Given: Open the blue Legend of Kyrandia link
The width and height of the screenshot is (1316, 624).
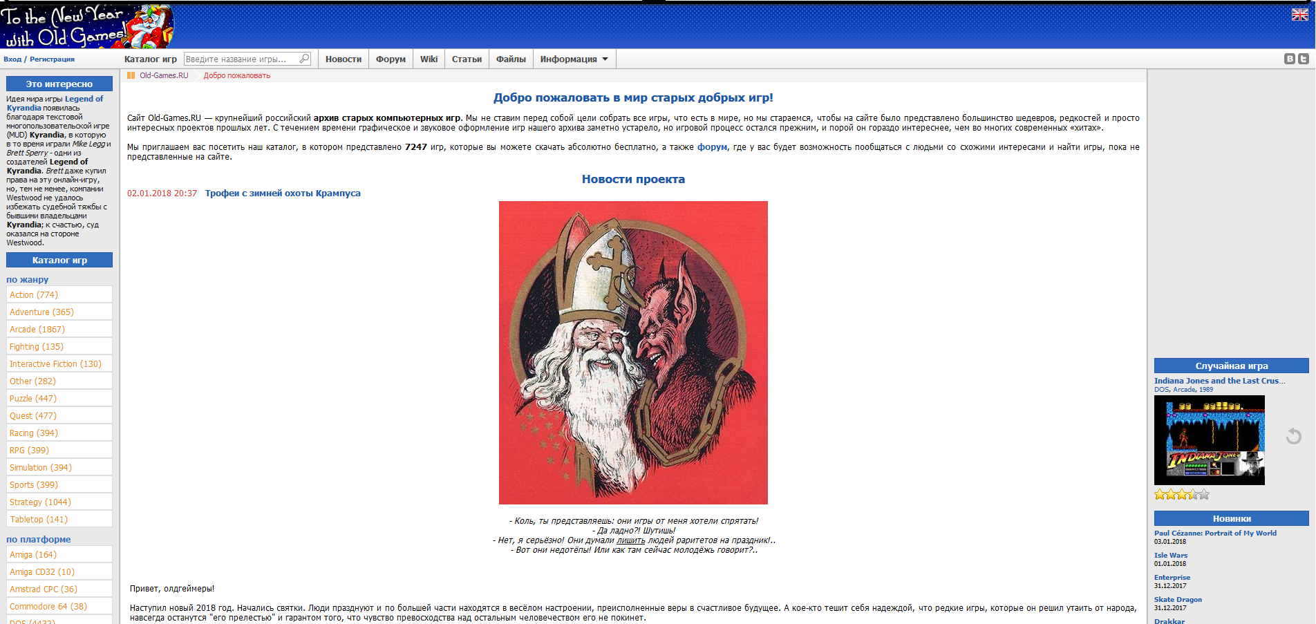Looking at the screenshot, I should coord(55,103).
